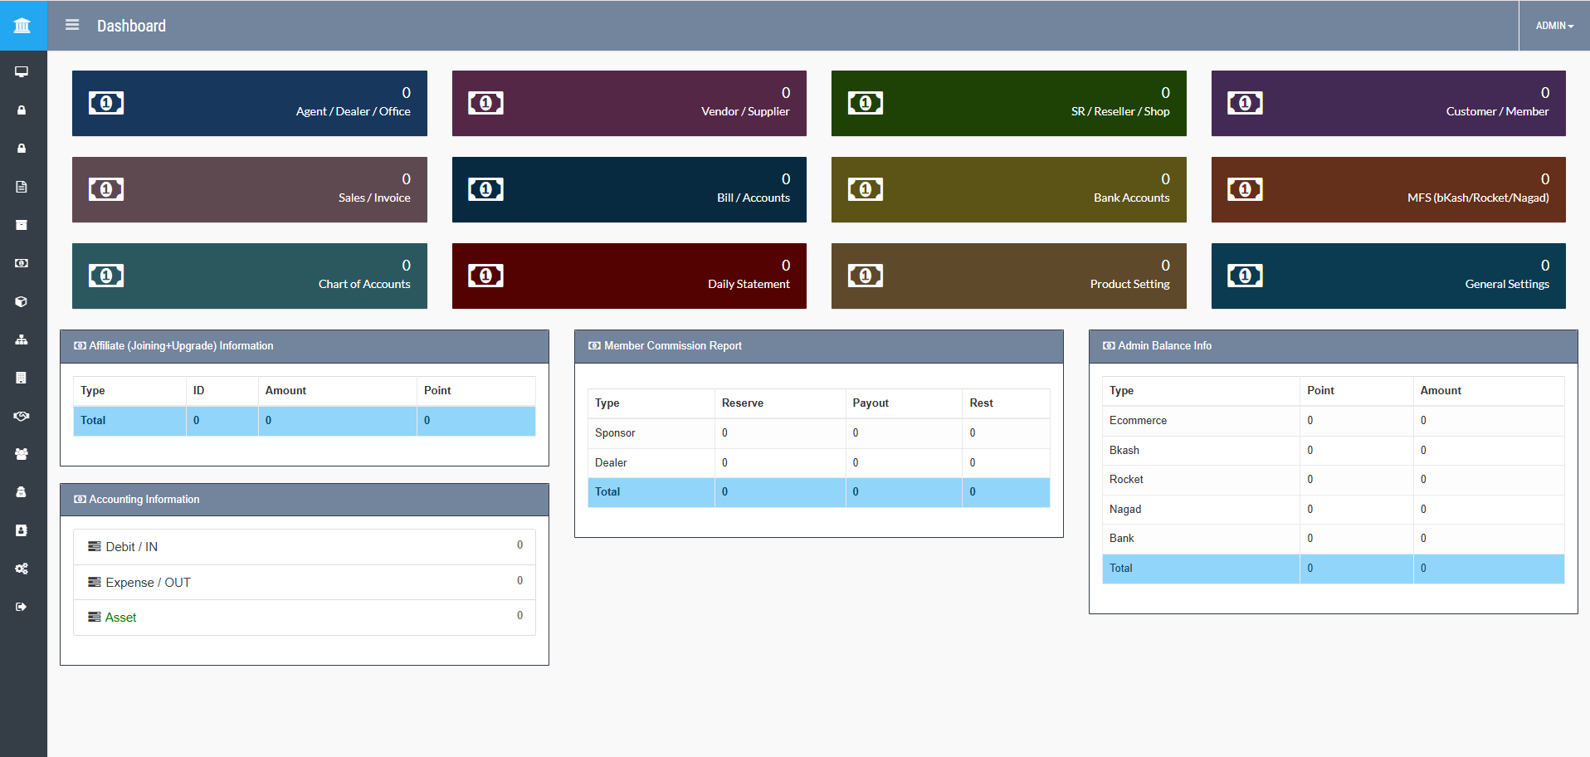Open the Vendor / Supplier card
1590x757 pixels.
coord(629,103)
